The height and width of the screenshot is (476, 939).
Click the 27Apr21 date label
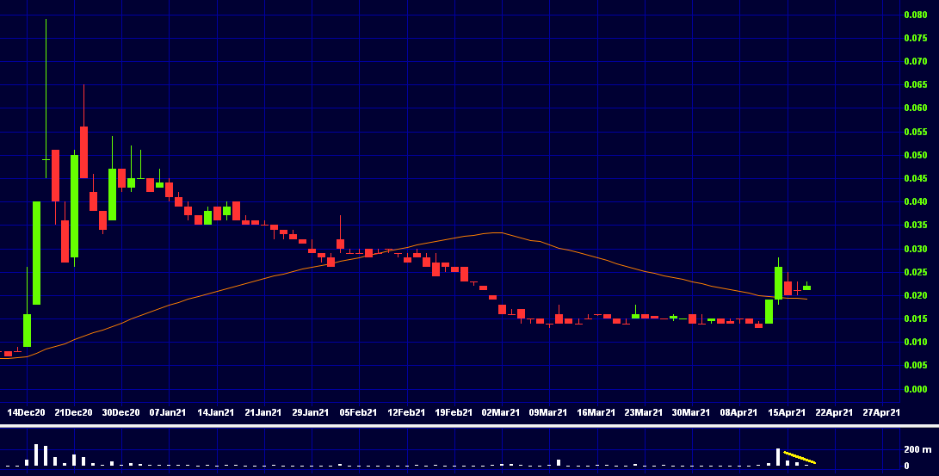click(x=881, y=412)
